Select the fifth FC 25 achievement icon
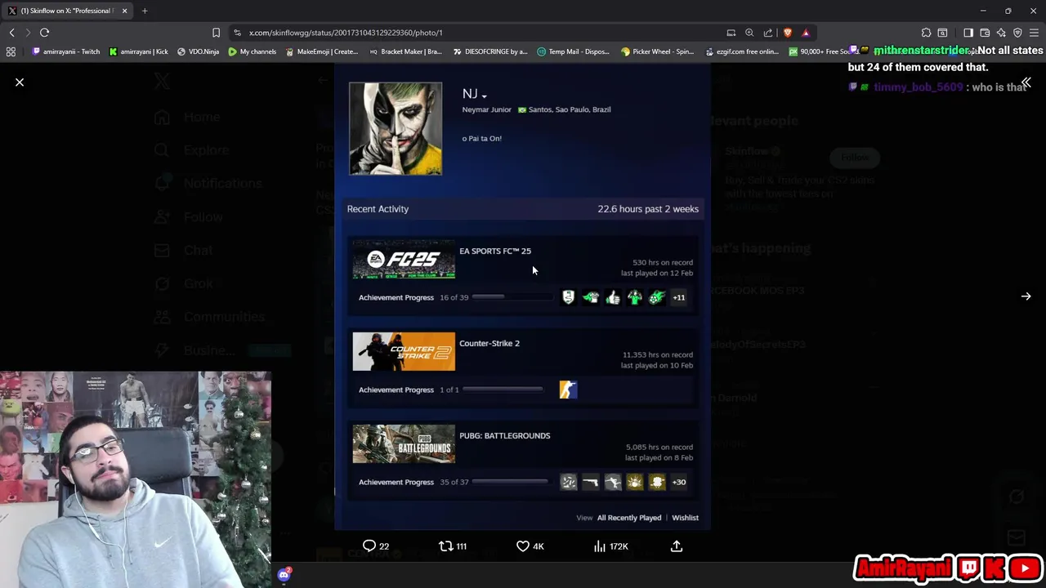The width and height of the screenshot is (1046, 588). tap(657, 297)
